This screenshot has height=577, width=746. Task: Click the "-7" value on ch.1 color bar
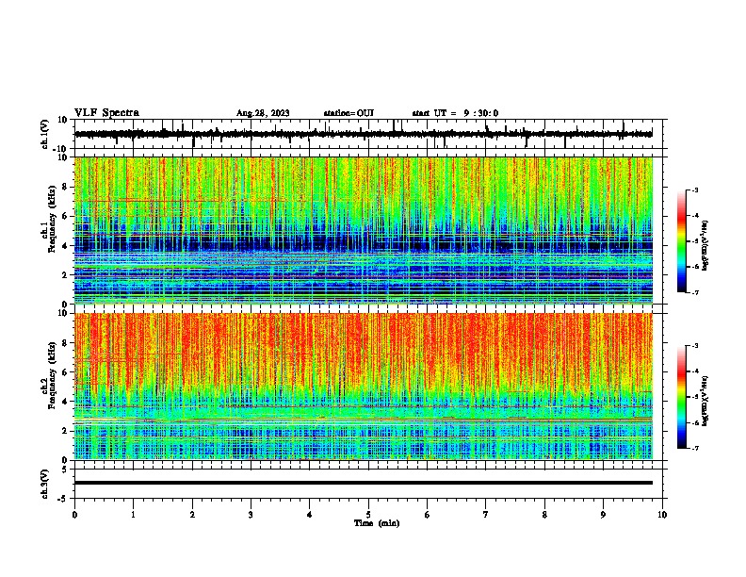tap(695, 292)
